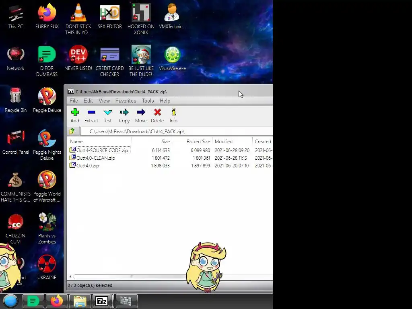Viewport: 412px width, 309px height.
Task: Select HOOKED ON XONIX desktop icon
Action: 141,19
